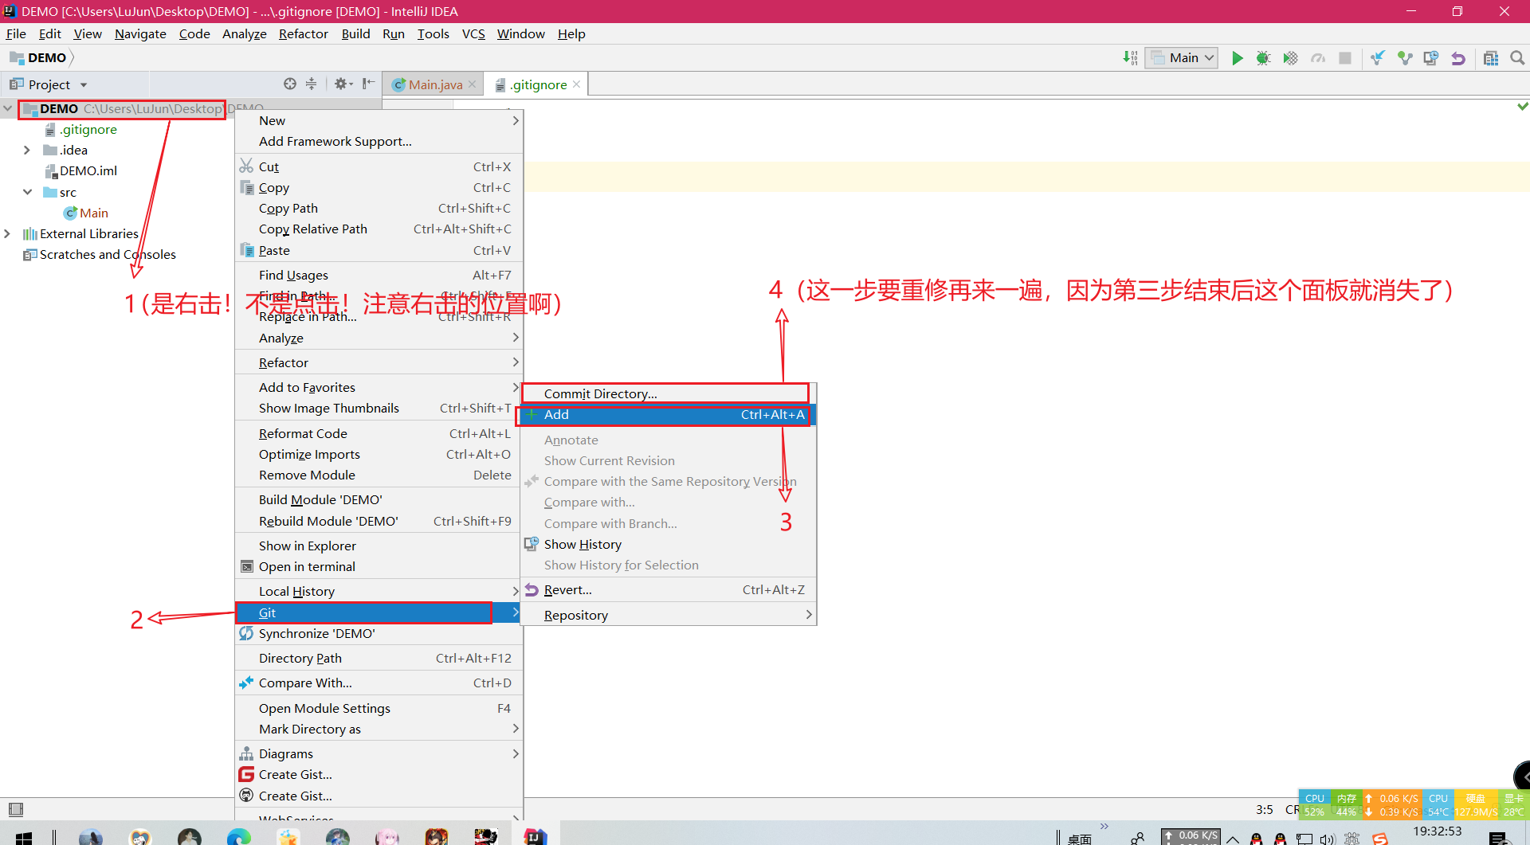Expand the New submenu

point(379,120)
